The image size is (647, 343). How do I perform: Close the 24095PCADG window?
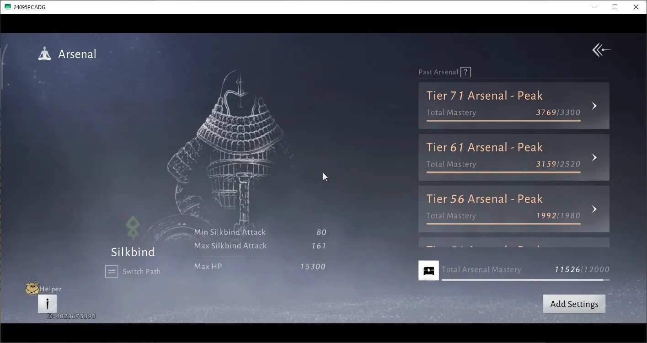click(636, 7)
